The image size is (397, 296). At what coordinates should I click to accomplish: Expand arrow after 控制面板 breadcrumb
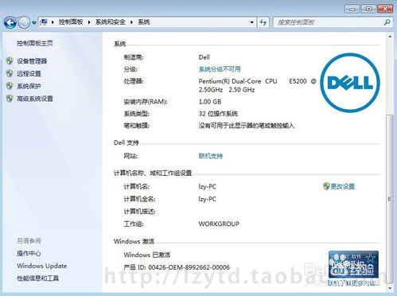pos(89,22)
